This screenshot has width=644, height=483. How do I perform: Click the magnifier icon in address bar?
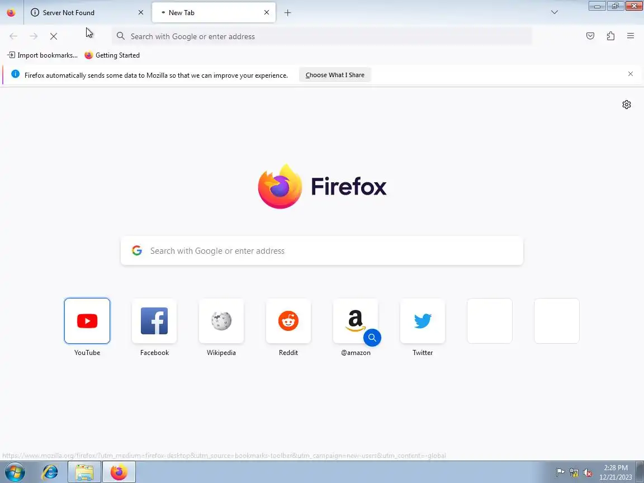(120, 36)
